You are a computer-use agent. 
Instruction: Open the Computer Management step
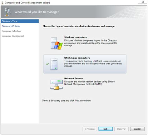click(x=13, y=36)
